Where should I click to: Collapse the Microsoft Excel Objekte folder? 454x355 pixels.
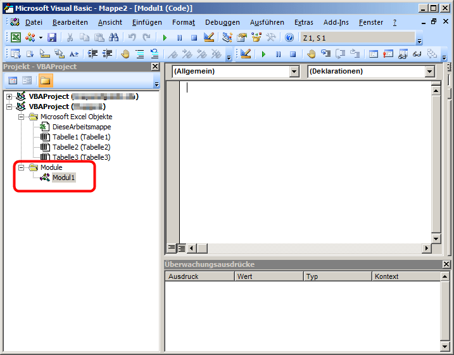tap(21, 117)
